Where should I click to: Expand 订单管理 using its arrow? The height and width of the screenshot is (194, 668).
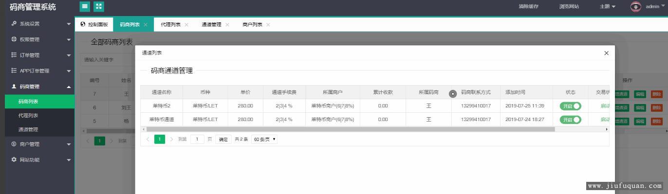(x=69, y=55)
